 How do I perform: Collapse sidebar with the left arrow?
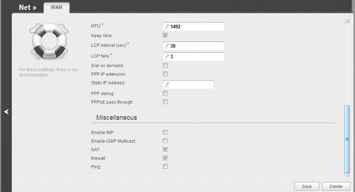[x=6, y=112]
